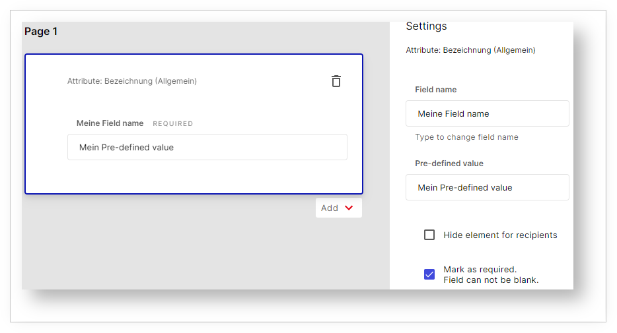
Task: Select the Page 1 heading
Action: (x=41, y=32)
